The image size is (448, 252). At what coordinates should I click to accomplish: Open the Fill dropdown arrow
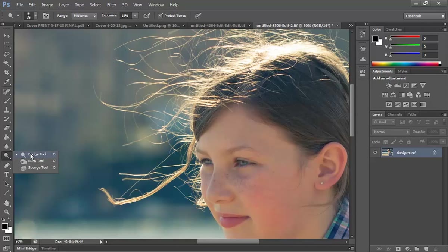tap(443, 142)
